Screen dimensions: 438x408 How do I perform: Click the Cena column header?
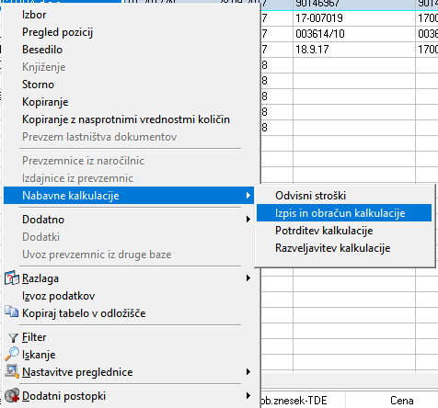click(x=401, y=400)
